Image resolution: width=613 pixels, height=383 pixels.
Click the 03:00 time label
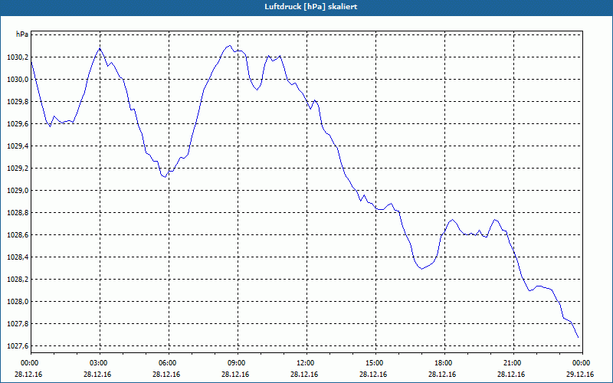(100, 363)
